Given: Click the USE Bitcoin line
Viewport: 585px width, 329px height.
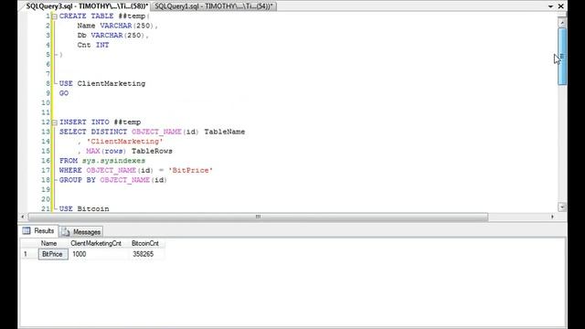Looking at the screenshot, I should coord(84,209).
